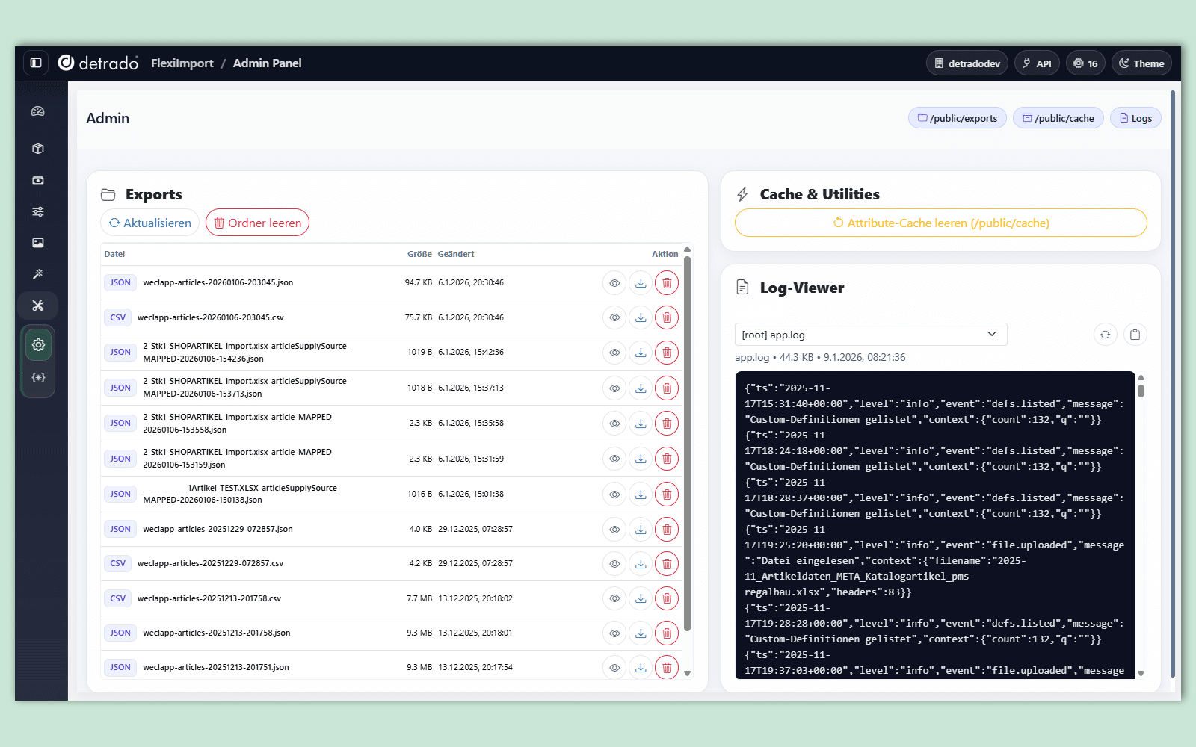This screenshot has width=1196, height=747.
Task: Open the detradodev account menu
Action: pyautogui.click(x=967, y=63)
